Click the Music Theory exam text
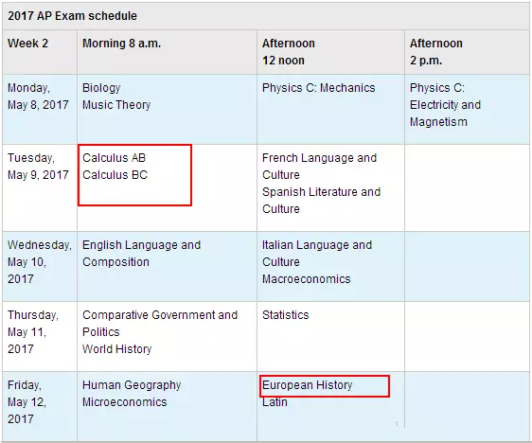This screenshot has width=532, height=443. tap(116, 105)
